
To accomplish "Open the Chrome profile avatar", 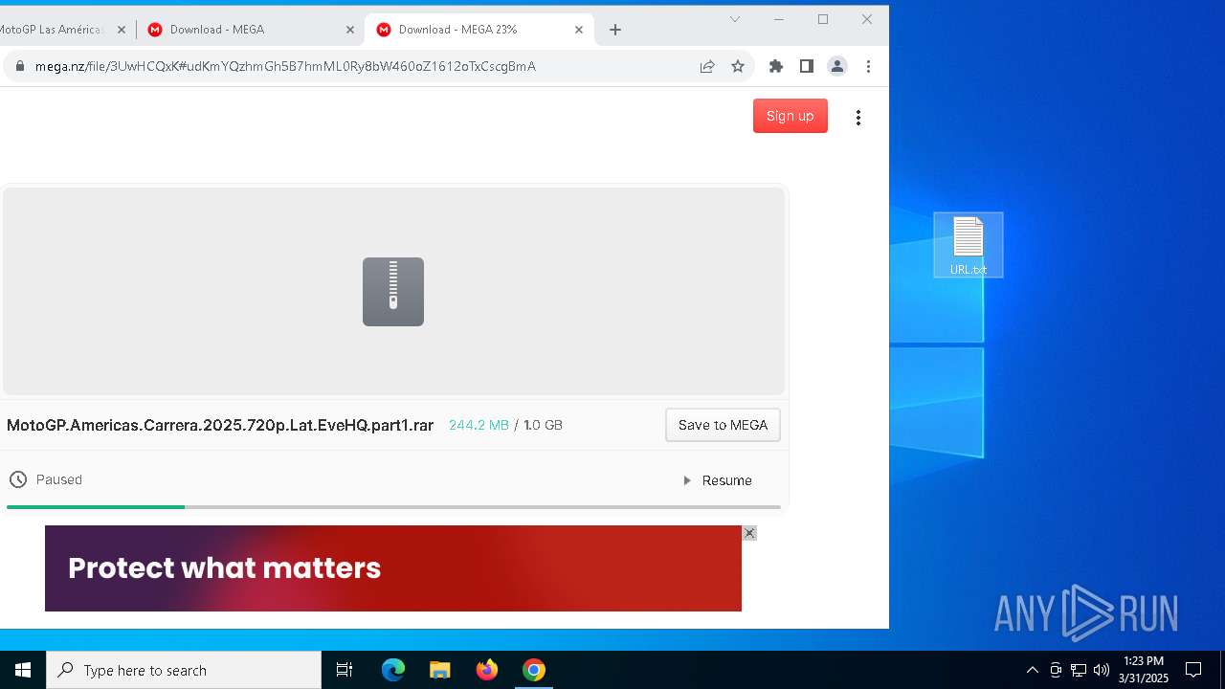I will point(837,66).
